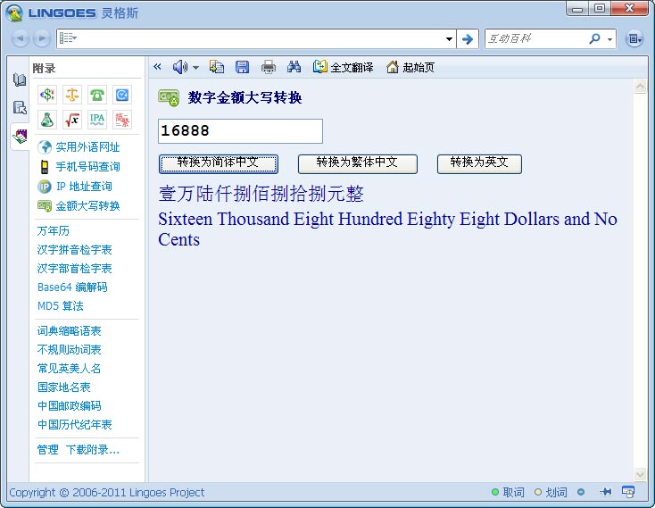Viewport: 655px width, 508px height.
Task: Click the vertical scrollbar down arrow
Action: pyautogui.click(x=640, y=474)
